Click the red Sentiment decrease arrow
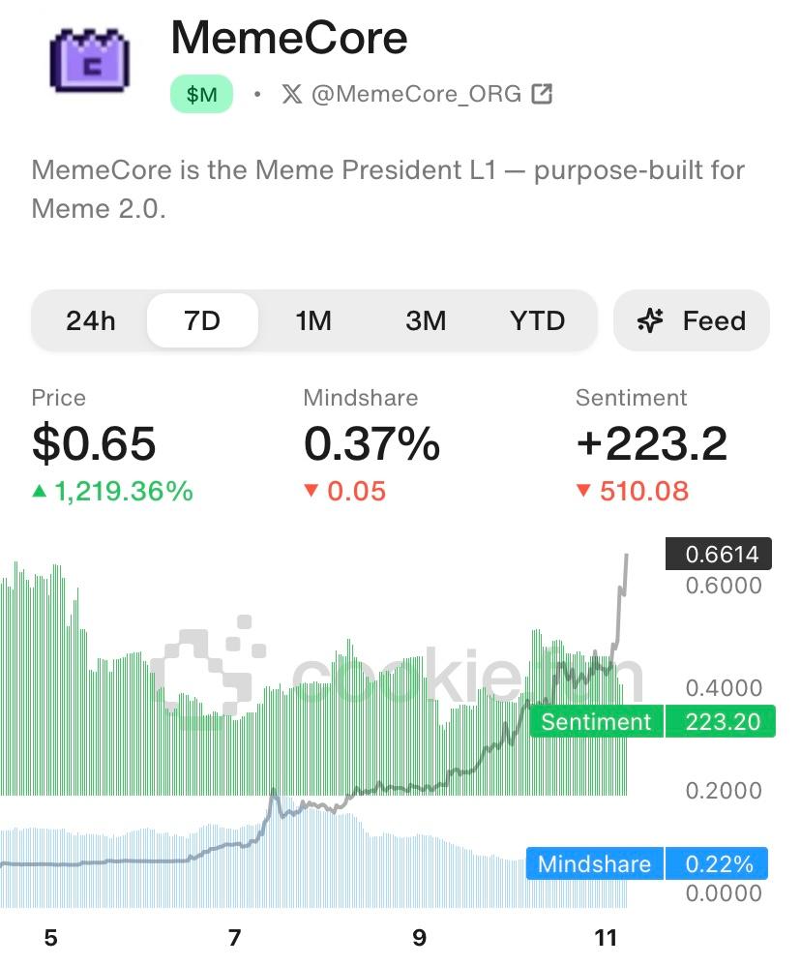 (x=583, y=492)
